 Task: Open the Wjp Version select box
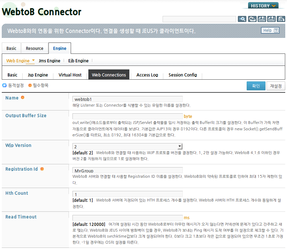pos(127,146)
